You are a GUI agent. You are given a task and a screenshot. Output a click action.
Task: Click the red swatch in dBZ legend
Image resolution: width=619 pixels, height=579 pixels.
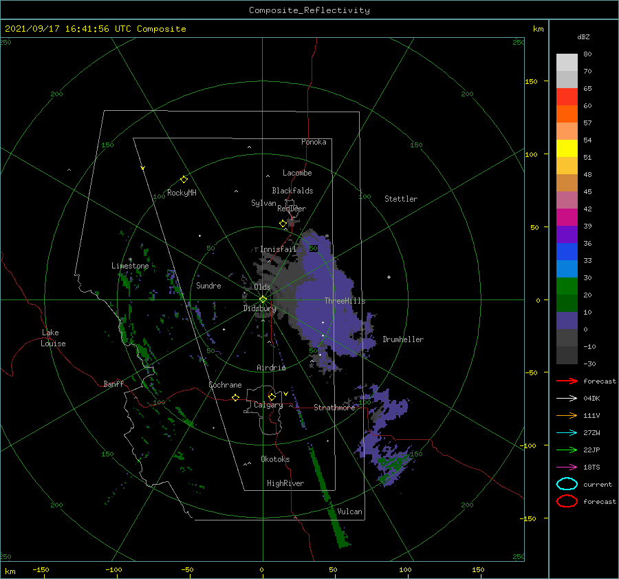point(567,96)
